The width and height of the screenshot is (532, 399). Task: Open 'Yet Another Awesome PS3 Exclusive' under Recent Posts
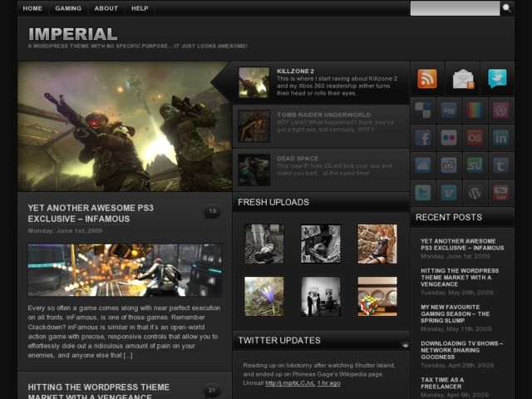click(462, 244)
